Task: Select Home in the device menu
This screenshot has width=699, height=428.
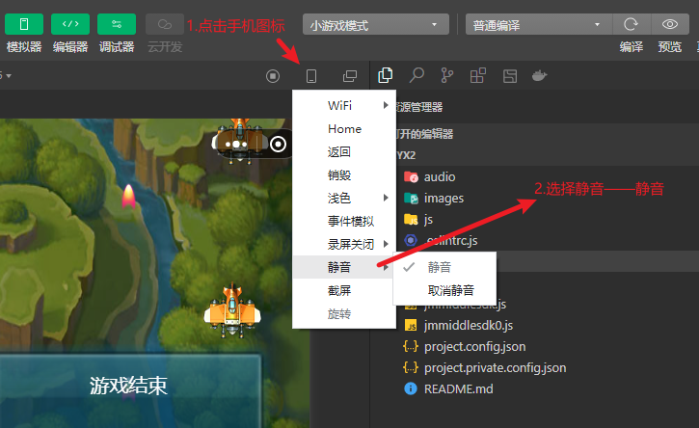Action: point(344,129)
